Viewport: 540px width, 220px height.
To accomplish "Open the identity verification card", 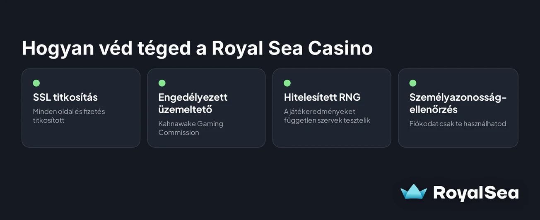I will point(458,108).
